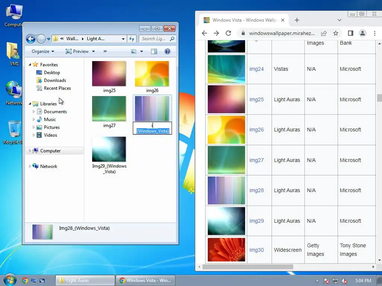Open recent pages dropdown in Explorer
The image size is (382, 286).
point(48,39)
